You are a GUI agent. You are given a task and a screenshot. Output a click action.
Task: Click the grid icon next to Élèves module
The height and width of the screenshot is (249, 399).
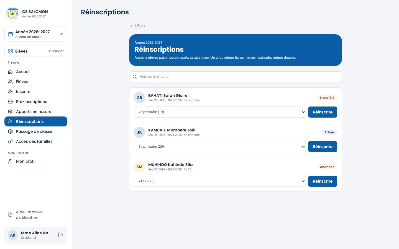click(x=11, y=51)
